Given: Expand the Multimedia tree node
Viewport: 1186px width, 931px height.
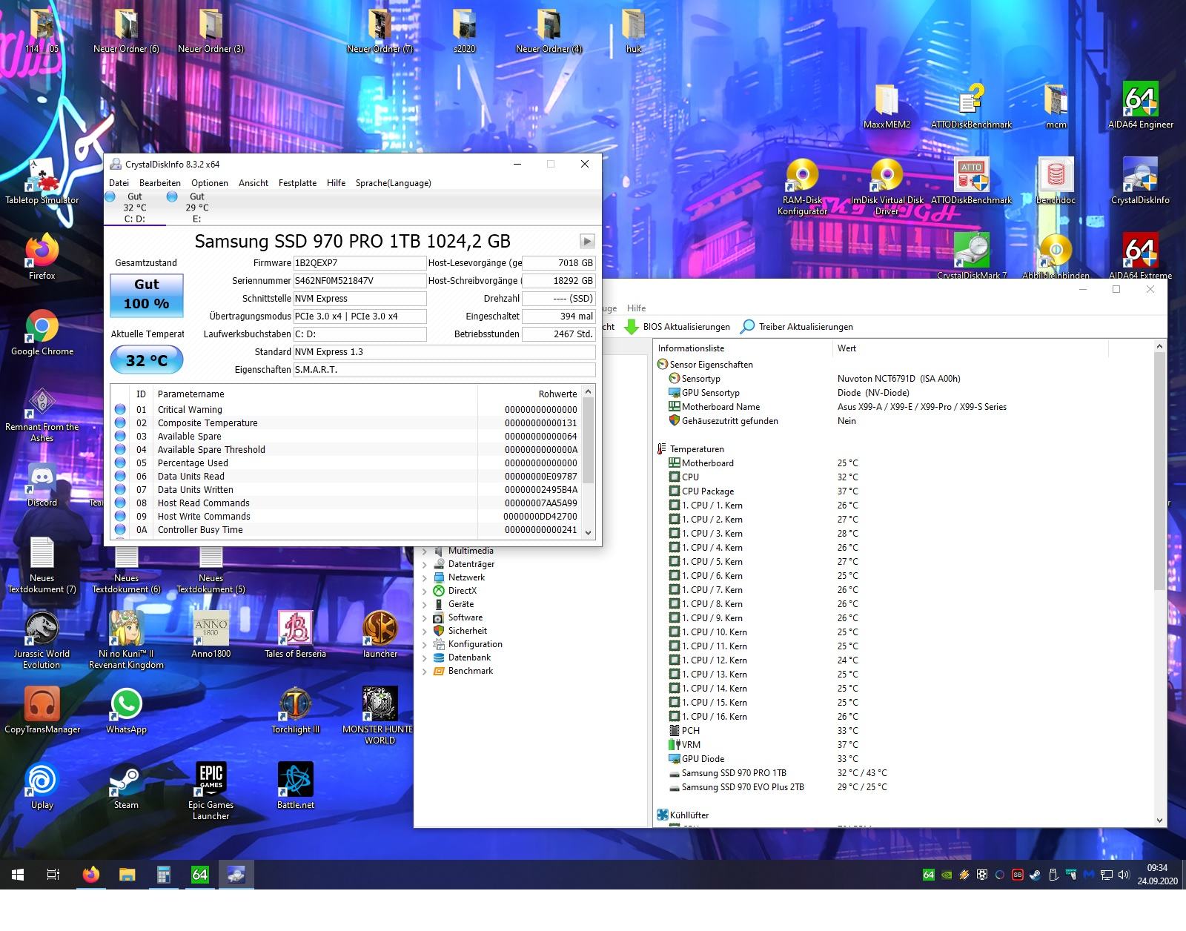Looking at the screenshot, I should coord(425,551).
